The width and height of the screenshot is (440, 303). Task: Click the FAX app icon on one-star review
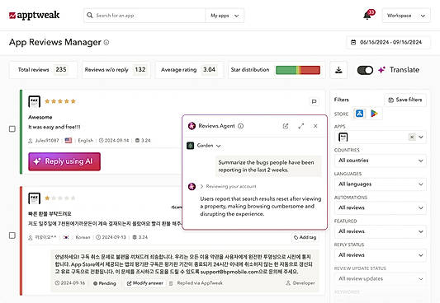click(x=34, y=198)
